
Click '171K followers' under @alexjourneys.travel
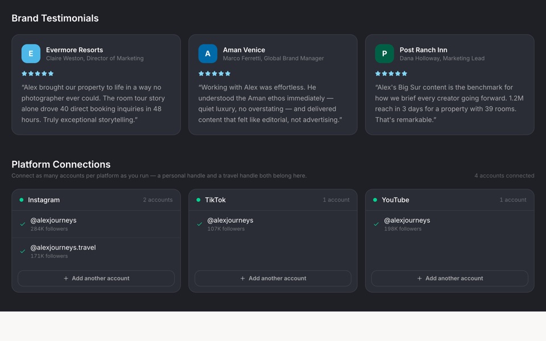click(49, 256)
